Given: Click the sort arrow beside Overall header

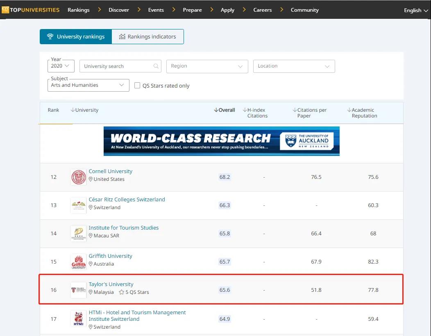Looking at the screenshot, I should pyautogui.click(x=216, y=110).
